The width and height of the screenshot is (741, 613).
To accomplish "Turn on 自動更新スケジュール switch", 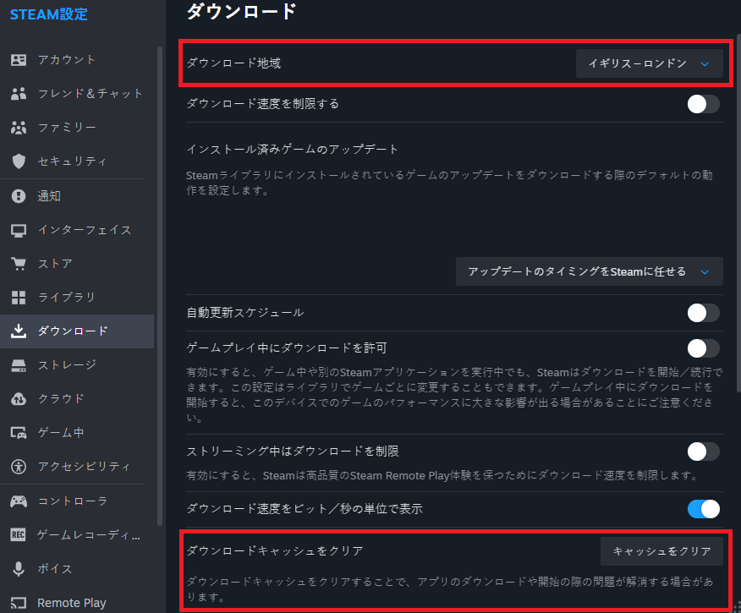I will coord(703,313).
